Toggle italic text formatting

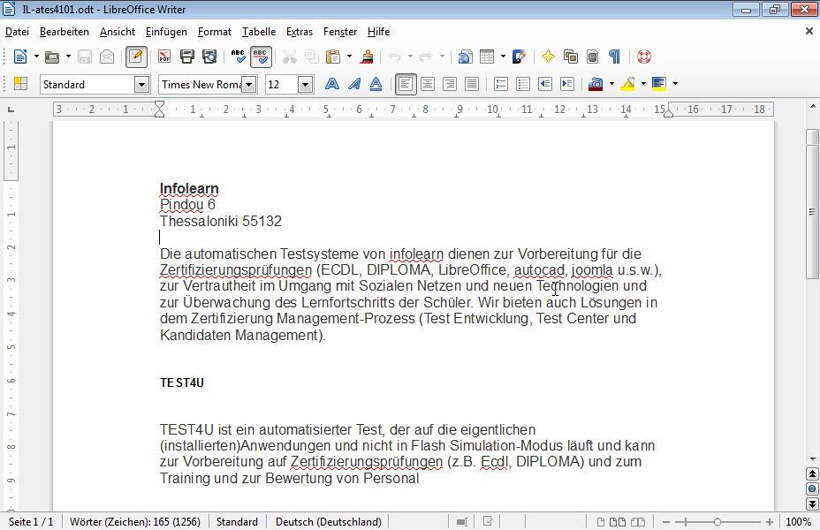click(354, 84)
